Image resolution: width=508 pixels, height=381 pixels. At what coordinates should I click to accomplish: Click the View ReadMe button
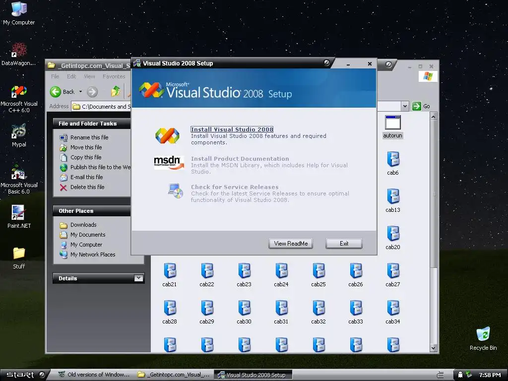click(x=291, y=243)
